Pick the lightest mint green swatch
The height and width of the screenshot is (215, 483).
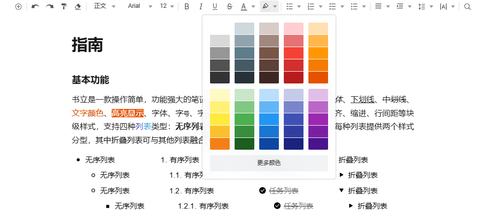pos(244,95)
